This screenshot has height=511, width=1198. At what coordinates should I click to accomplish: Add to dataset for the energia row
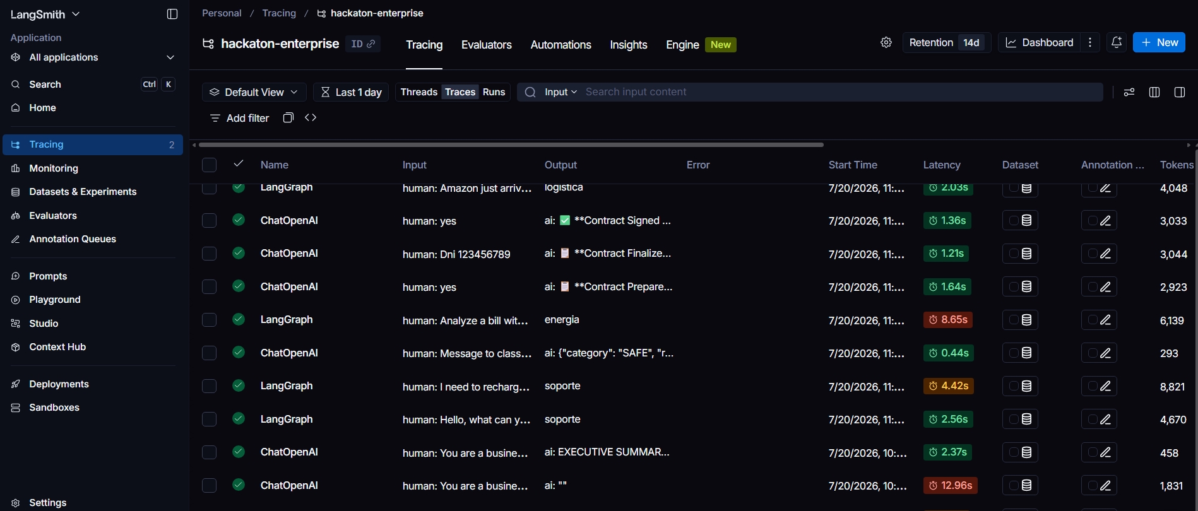tap(1020, 320)
